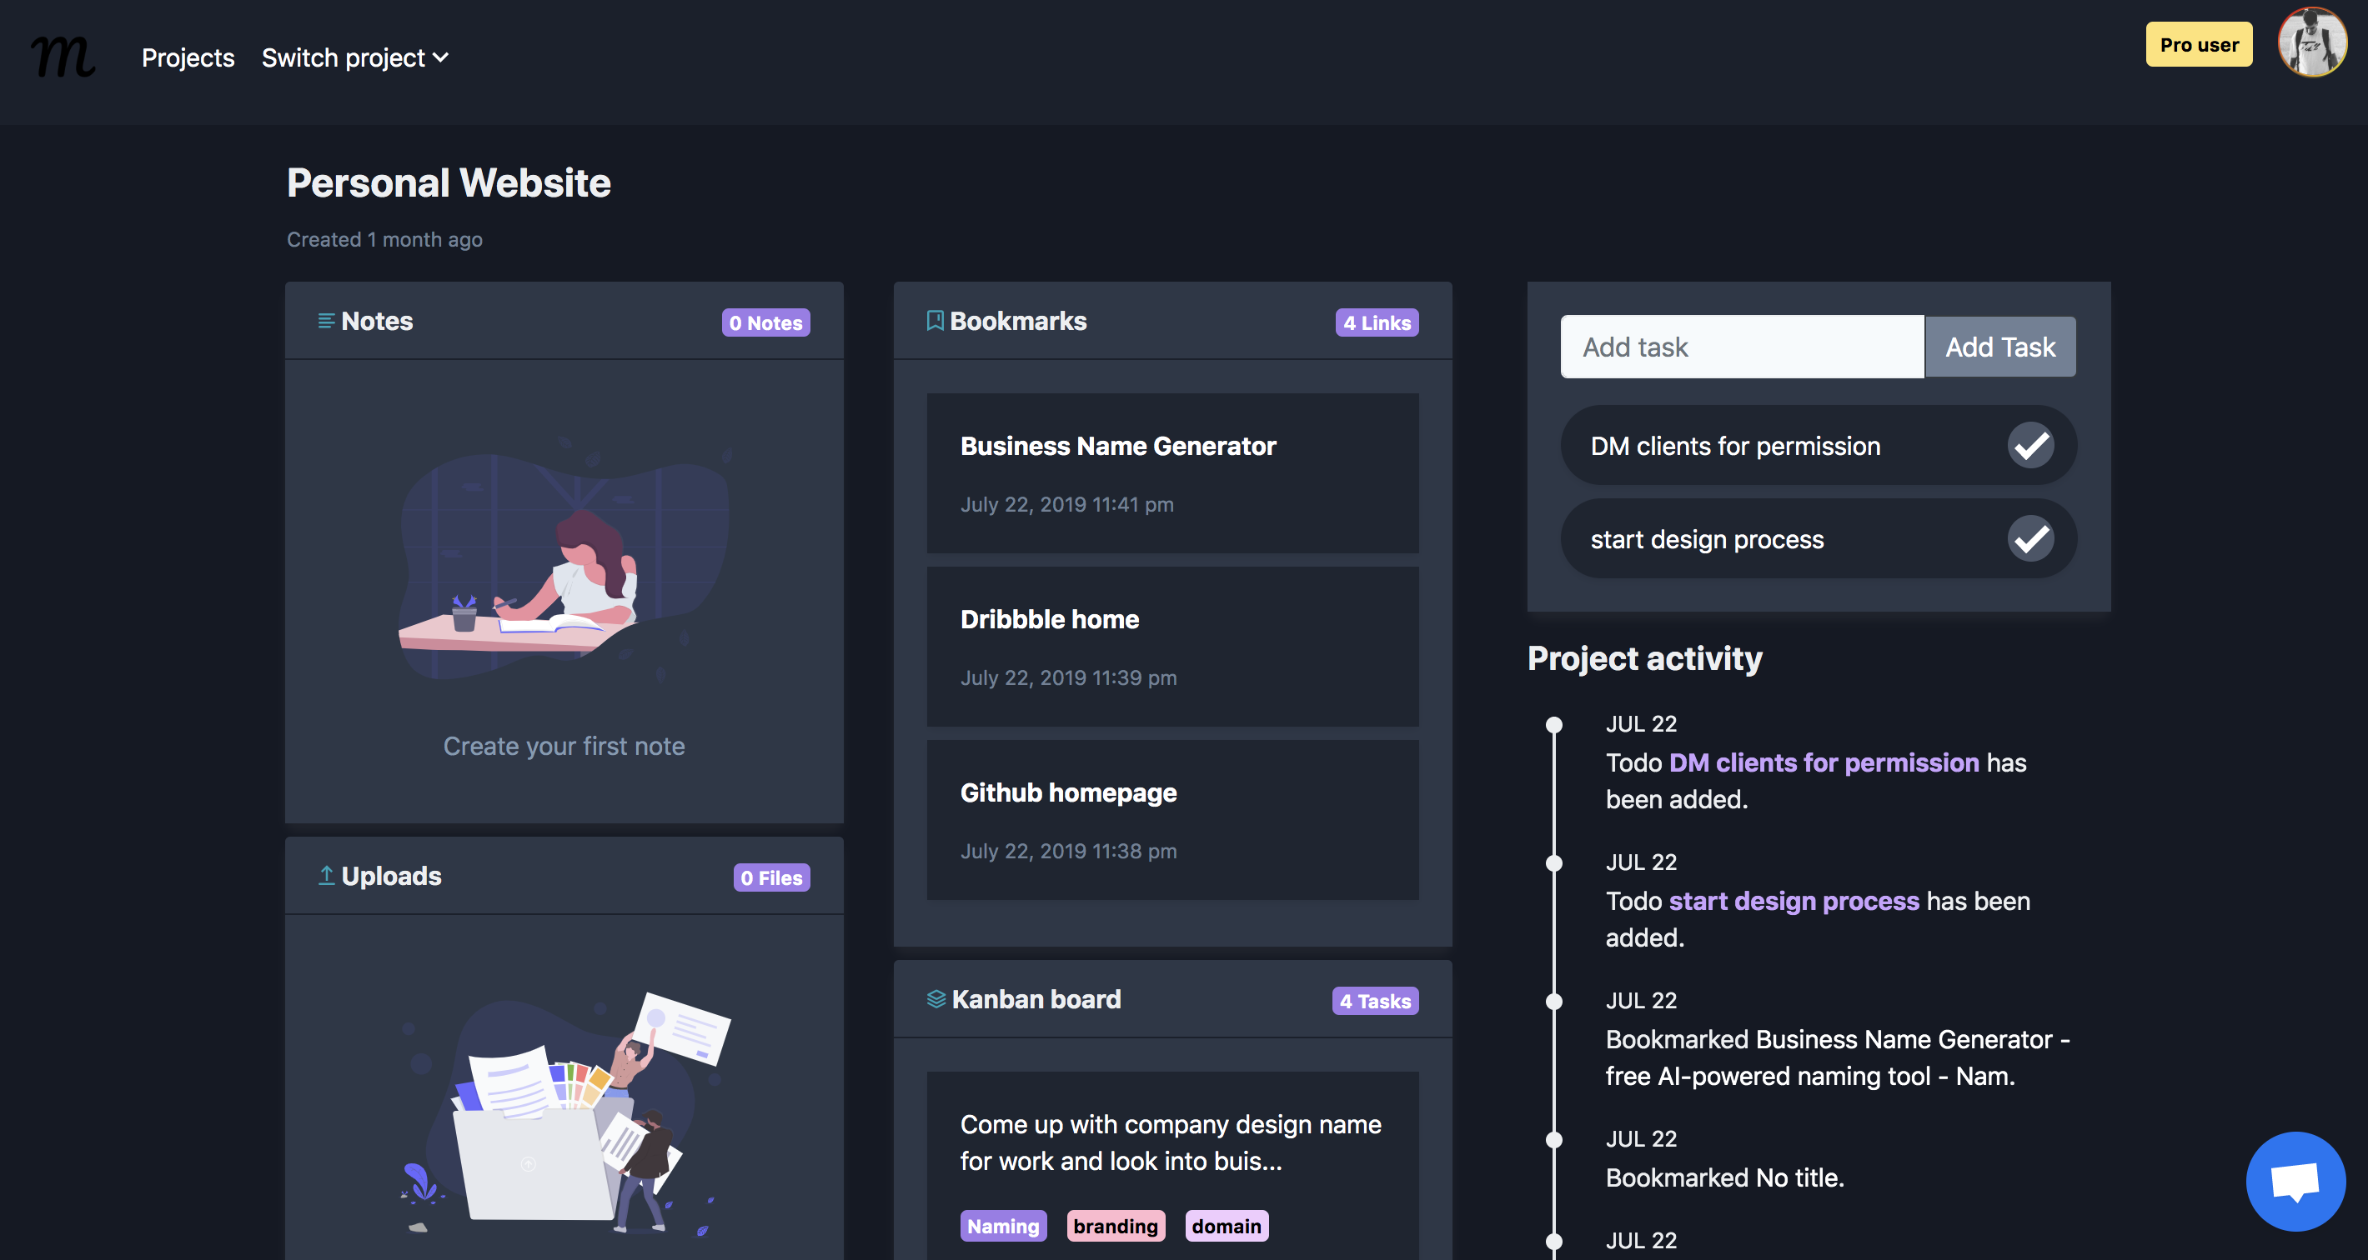2368x1260 pixels.
Task: Click the 4 Links badge
Action: 1377,322
